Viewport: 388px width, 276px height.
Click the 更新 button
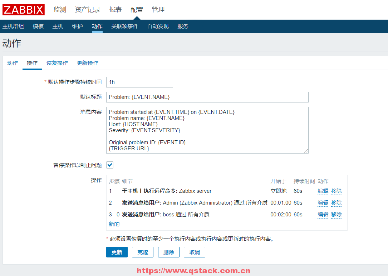pyautogui.click(x=117, y=252)
